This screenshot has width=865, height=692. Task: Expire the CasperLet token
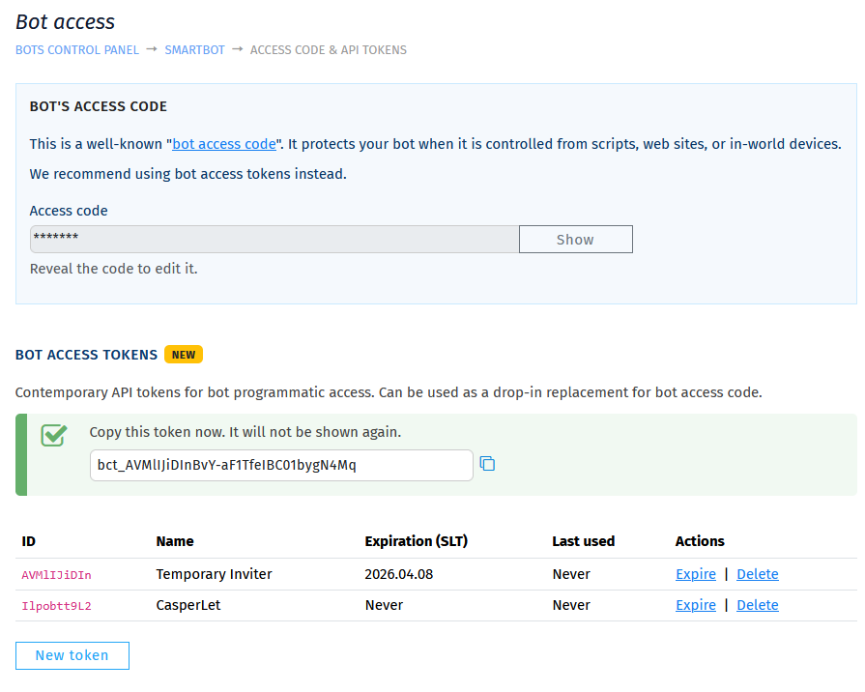coord(696,605)
